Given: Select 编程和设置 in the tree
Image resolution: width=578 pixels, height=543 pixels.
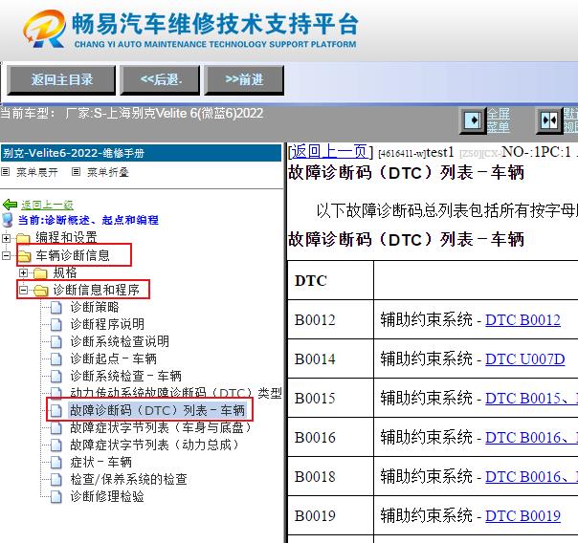Looking at the screenshot, I should coord(66,237).
